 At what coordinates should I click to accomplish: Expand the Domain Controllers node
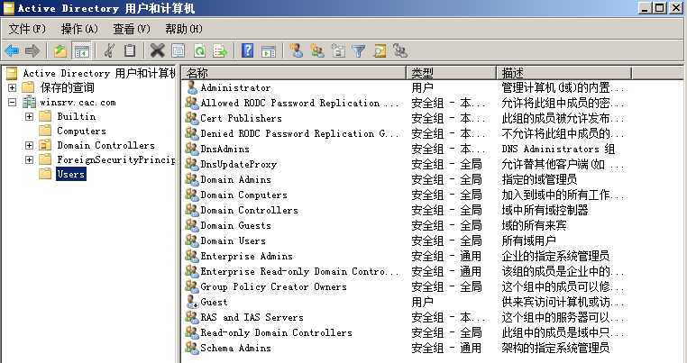29,145
